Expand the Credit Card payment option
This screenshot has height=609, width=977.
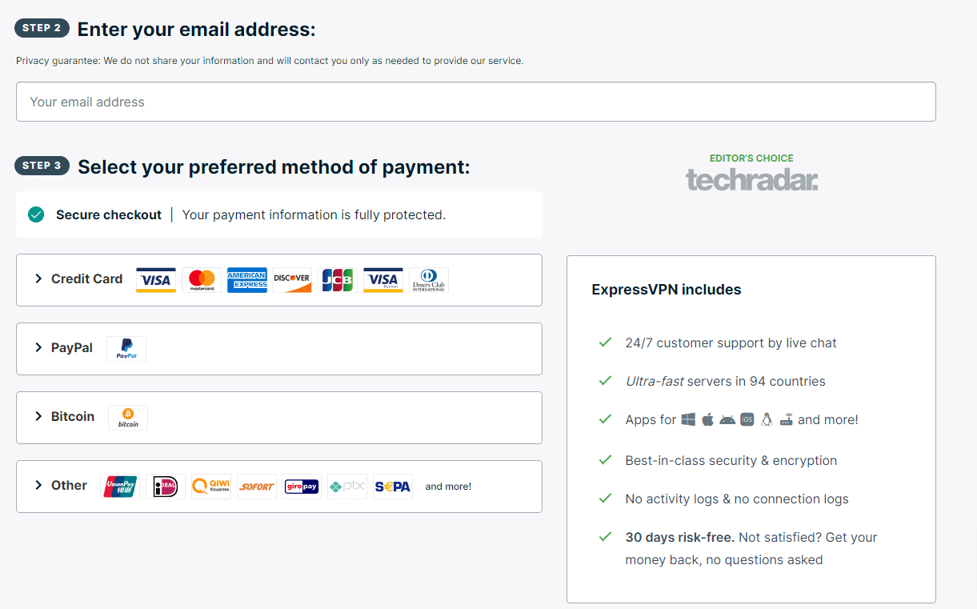pyautogui.click(x=279, y=280)
